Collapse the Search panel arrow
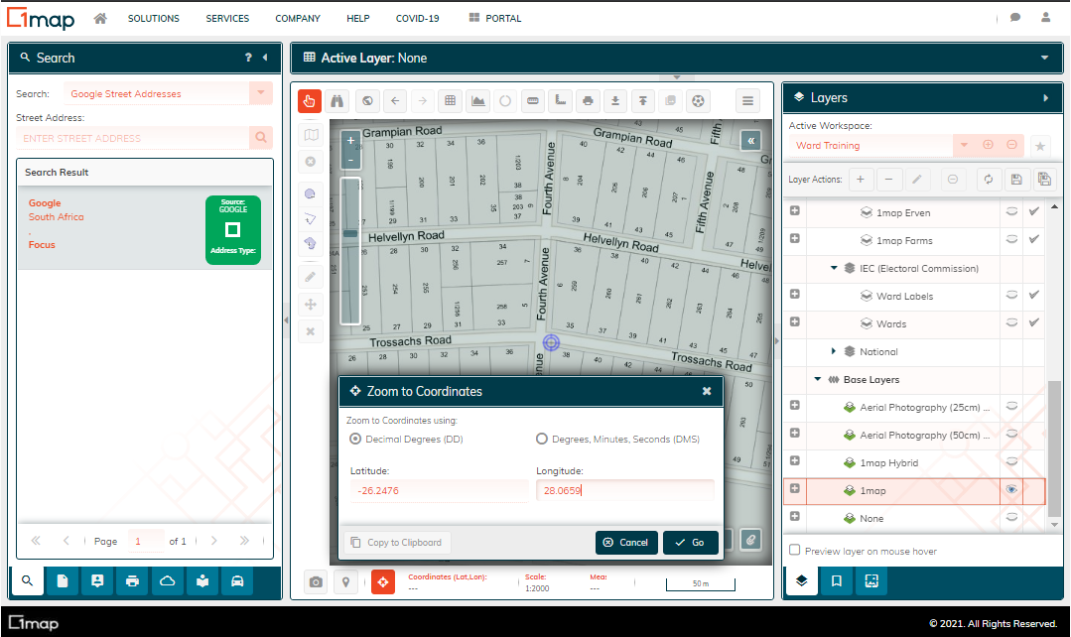The image size is (1071, 637). (265, 58)
